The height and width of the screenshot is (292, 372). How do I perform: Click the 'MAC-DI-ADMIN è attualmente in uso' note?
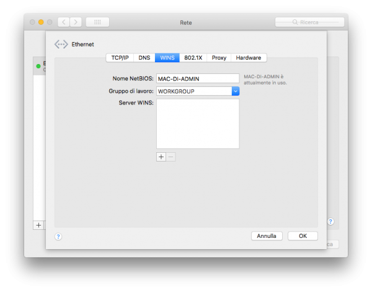pos(265,80)
